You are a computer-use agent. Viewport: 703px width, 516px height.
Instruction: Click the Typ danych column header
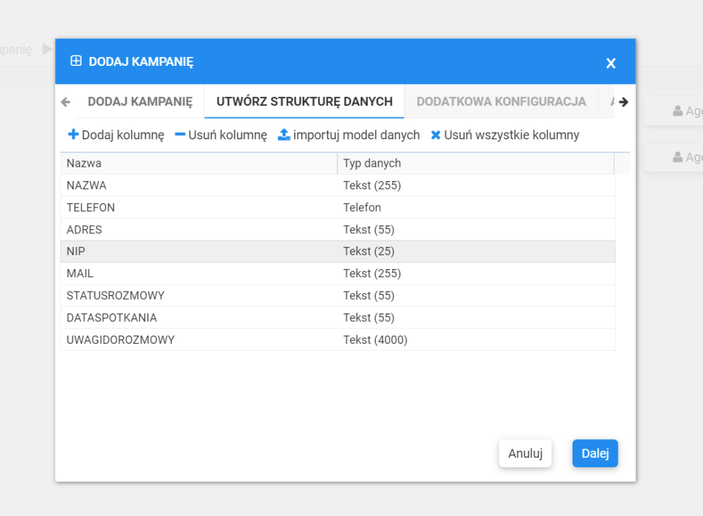475,163
